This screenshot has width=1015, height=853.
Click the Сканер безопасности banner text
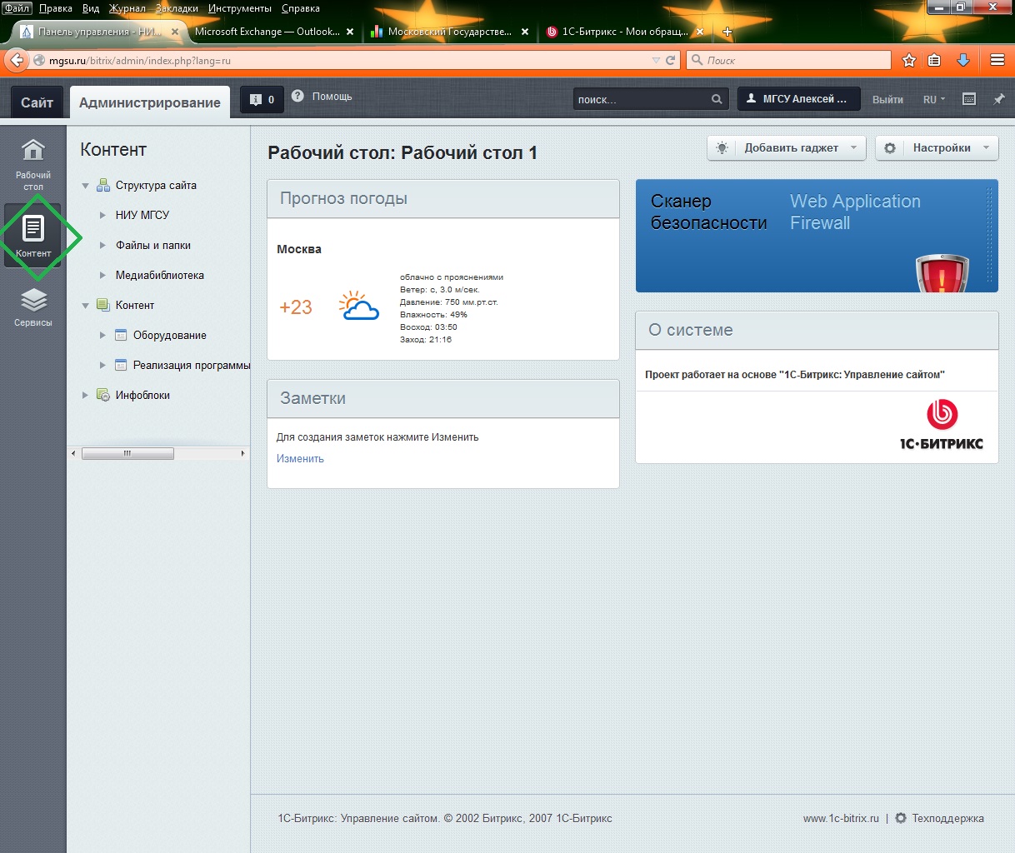pos(708,212)
